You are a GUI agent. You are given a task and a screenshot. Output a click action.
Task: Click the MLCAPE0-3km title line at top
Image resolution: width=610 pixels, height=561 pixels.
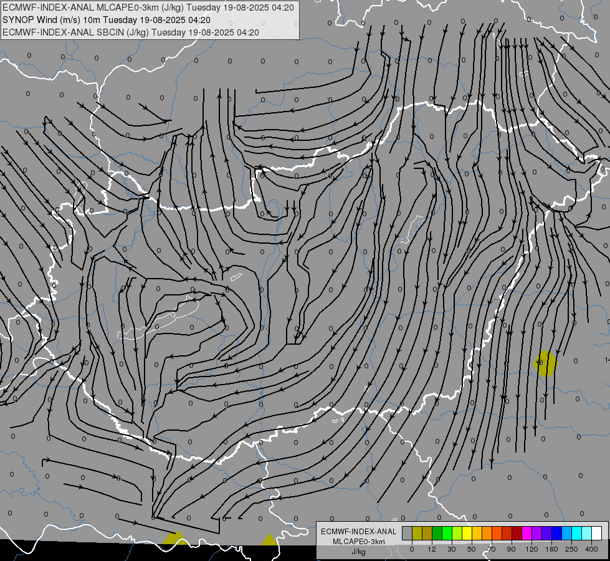click(148, 7)
